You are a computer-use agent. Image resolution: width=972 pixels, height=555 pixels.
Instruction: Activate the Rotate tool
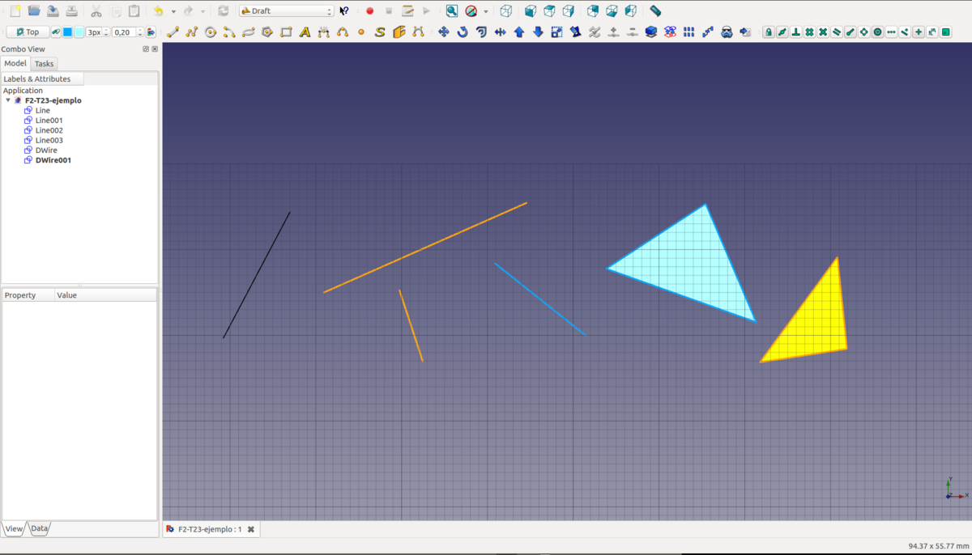[463, 32]
